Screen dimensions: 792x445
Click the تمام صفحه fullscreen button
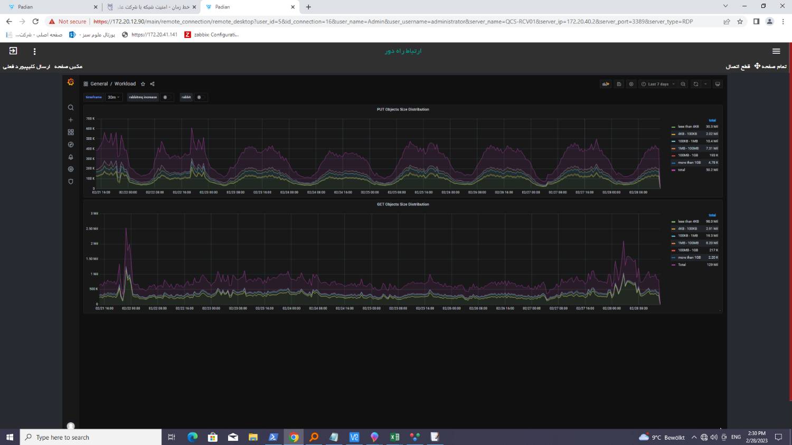pos(770,66)
